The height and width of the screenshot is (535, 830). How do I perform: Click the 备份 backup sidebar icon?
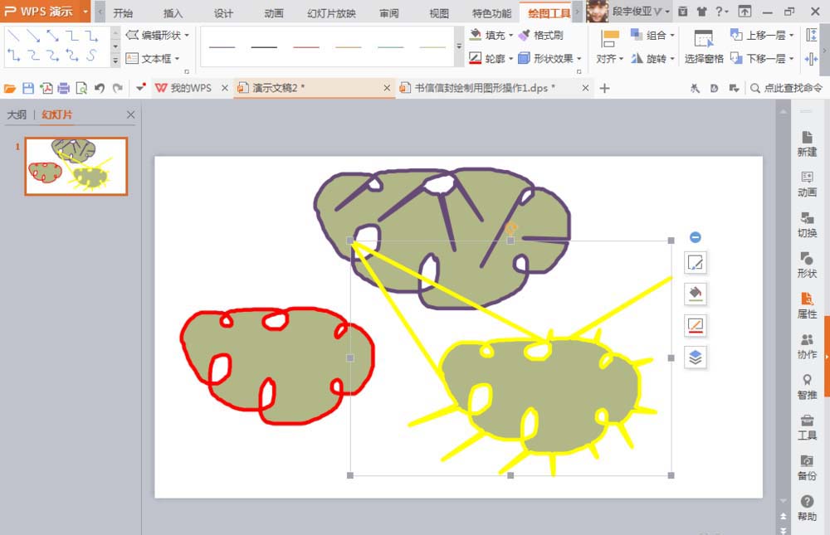(x=807, y=468)
